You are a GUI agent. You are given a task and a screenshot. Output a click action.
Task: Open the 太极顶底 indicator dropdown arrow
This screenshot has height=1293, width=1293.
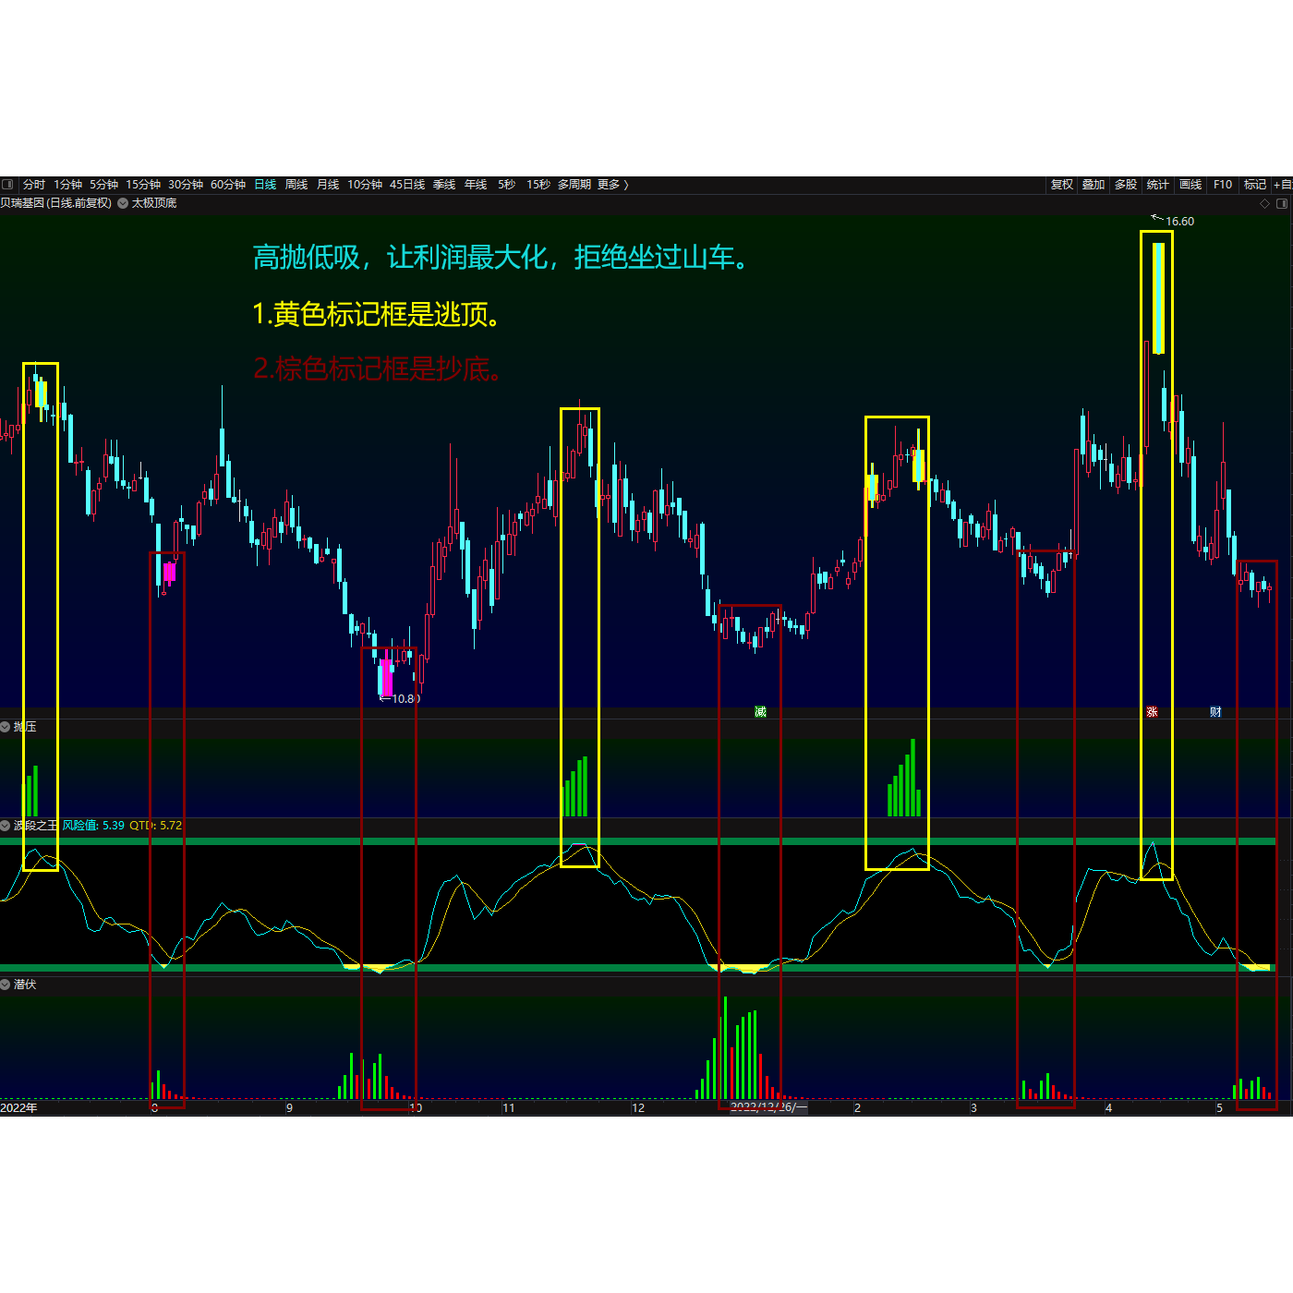tap(123, 203)
